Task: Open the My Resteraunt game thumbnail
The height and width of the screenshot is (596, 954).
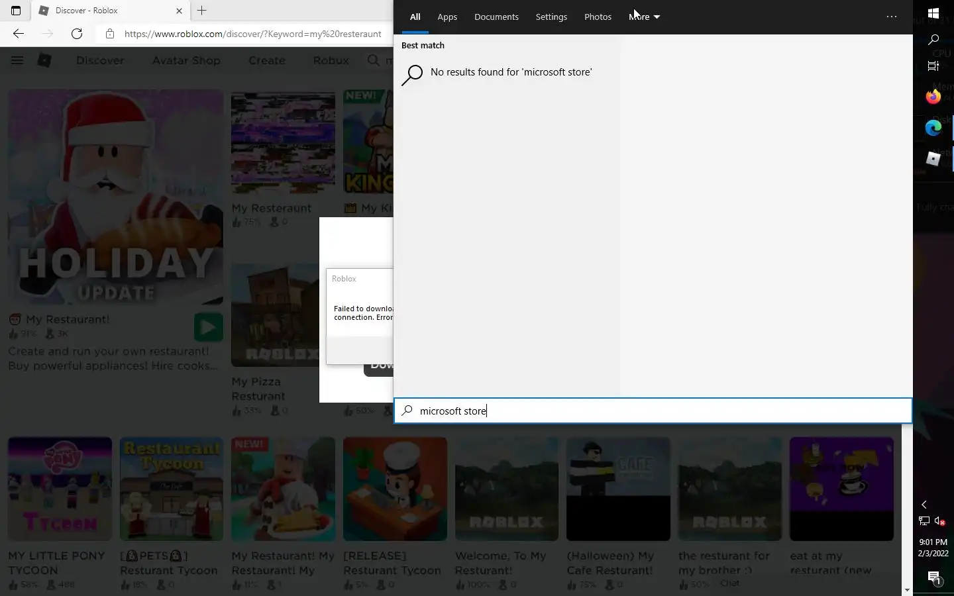Action: point(283,143)
